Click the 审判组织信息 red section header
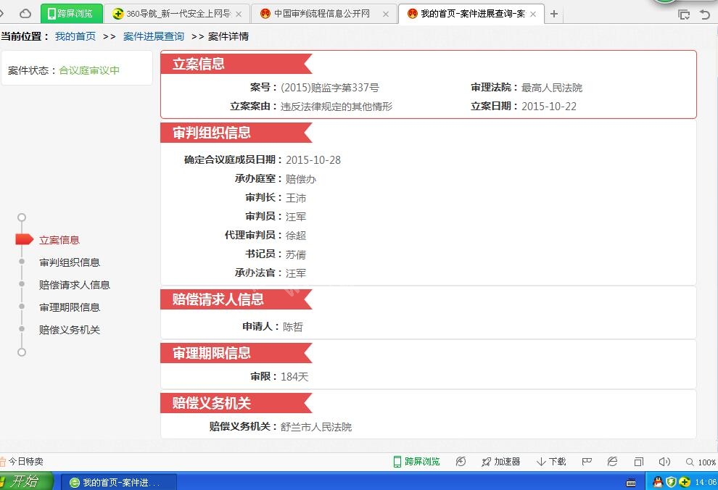 tap(236, 133)
